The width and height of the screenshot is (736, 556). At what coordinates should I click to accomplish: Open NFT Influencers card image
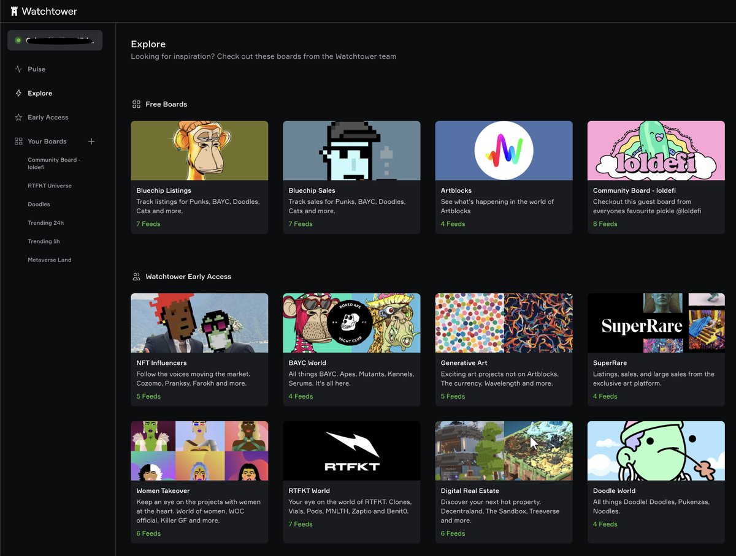click(x=199, y=323)
